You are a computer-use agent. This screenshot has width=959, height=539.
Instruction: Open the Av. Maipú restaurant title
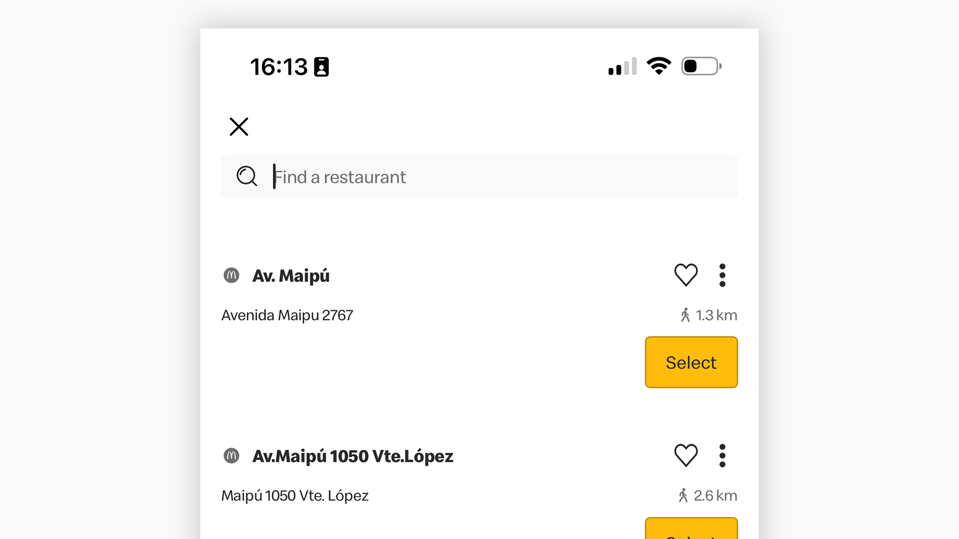291,275
